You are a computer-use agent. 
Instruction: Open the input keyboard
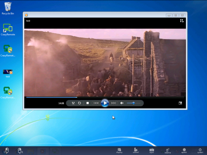coord(152,151)
